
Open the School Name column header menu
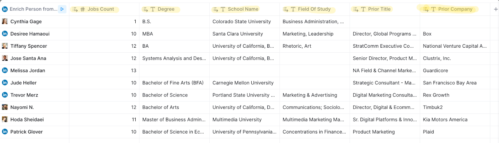tap(243, 9)
